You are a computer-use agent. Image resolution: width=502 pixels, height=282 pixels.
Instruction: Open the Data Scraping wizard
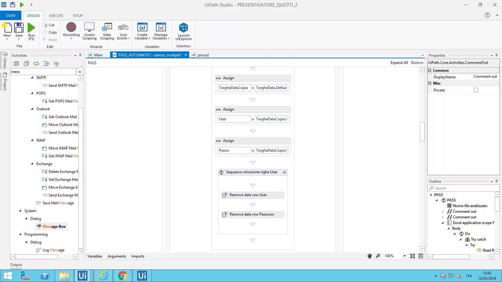point(107,31)
